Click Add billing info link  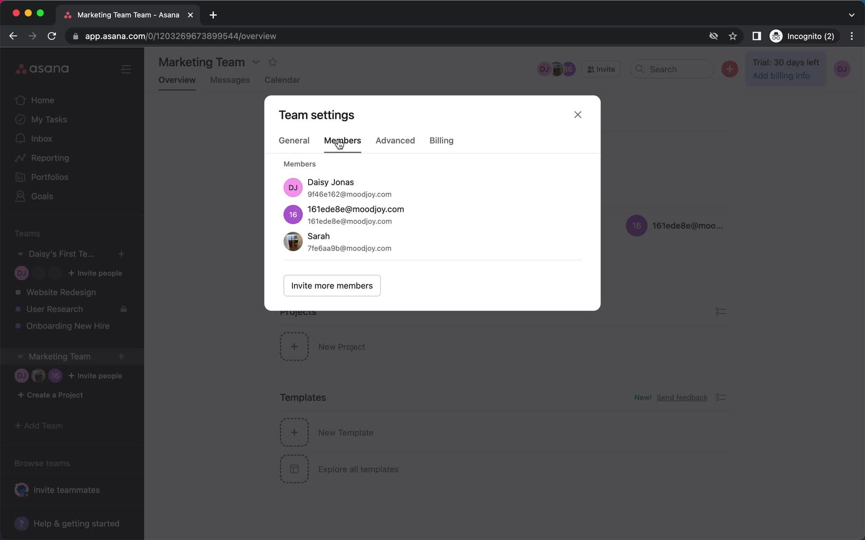(x=782, y=75)
